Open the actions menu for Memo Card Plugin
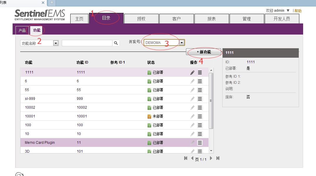 click(x=200, y=143)
